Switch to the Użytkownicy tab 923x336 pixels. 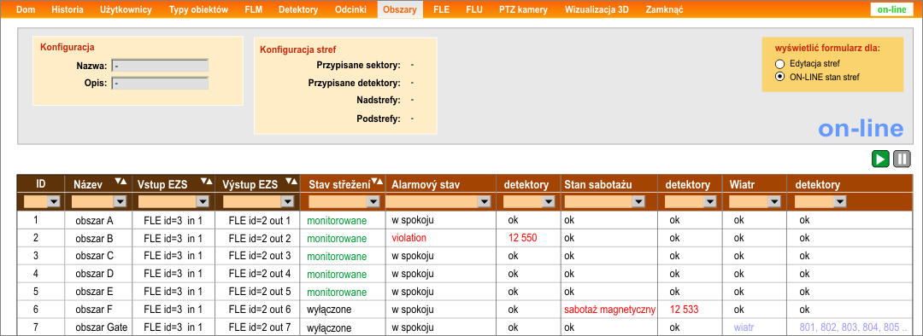click(x=126, y=9)
